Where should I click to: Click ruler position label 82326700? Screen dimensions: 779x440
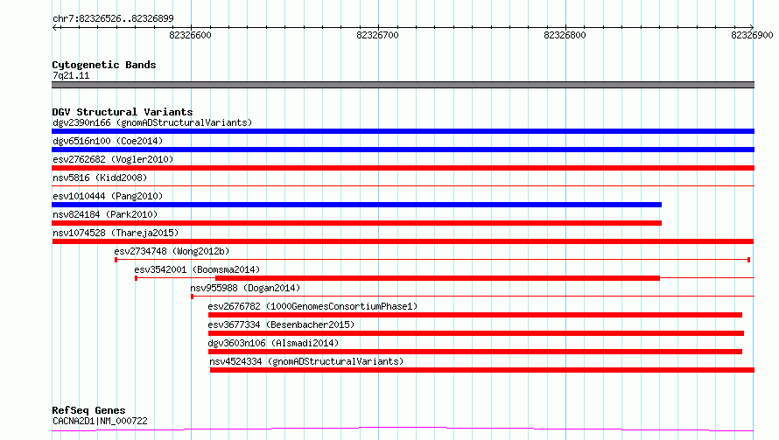tap(377, 35)
